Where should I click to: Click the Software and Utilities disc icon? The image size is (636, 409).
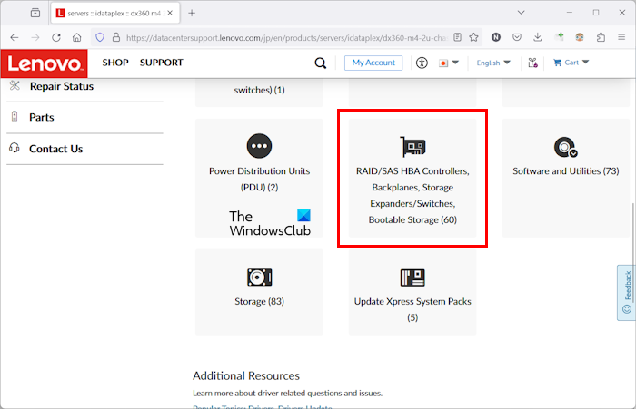(565, 148)
